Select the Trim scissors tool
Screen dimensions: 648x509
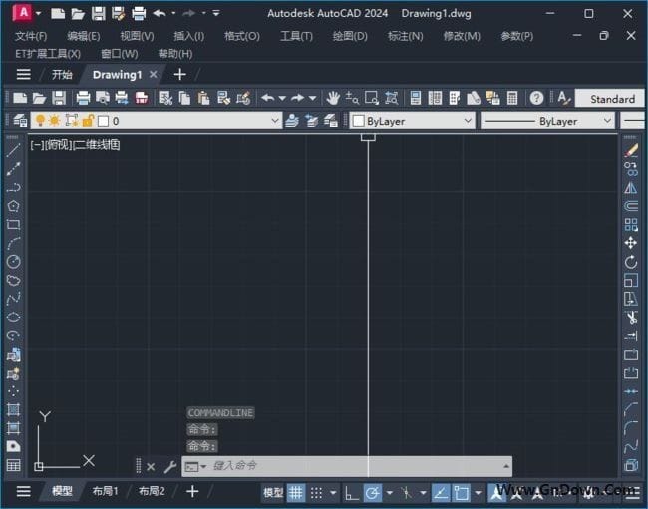click(631, 317)
